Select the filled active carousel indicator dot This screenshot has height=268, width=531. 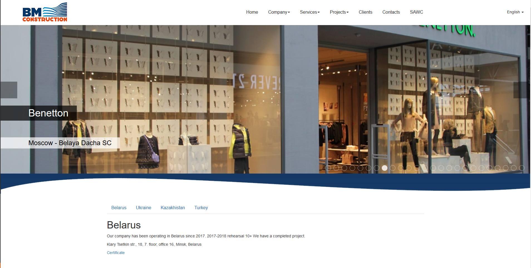click(385, 168)
